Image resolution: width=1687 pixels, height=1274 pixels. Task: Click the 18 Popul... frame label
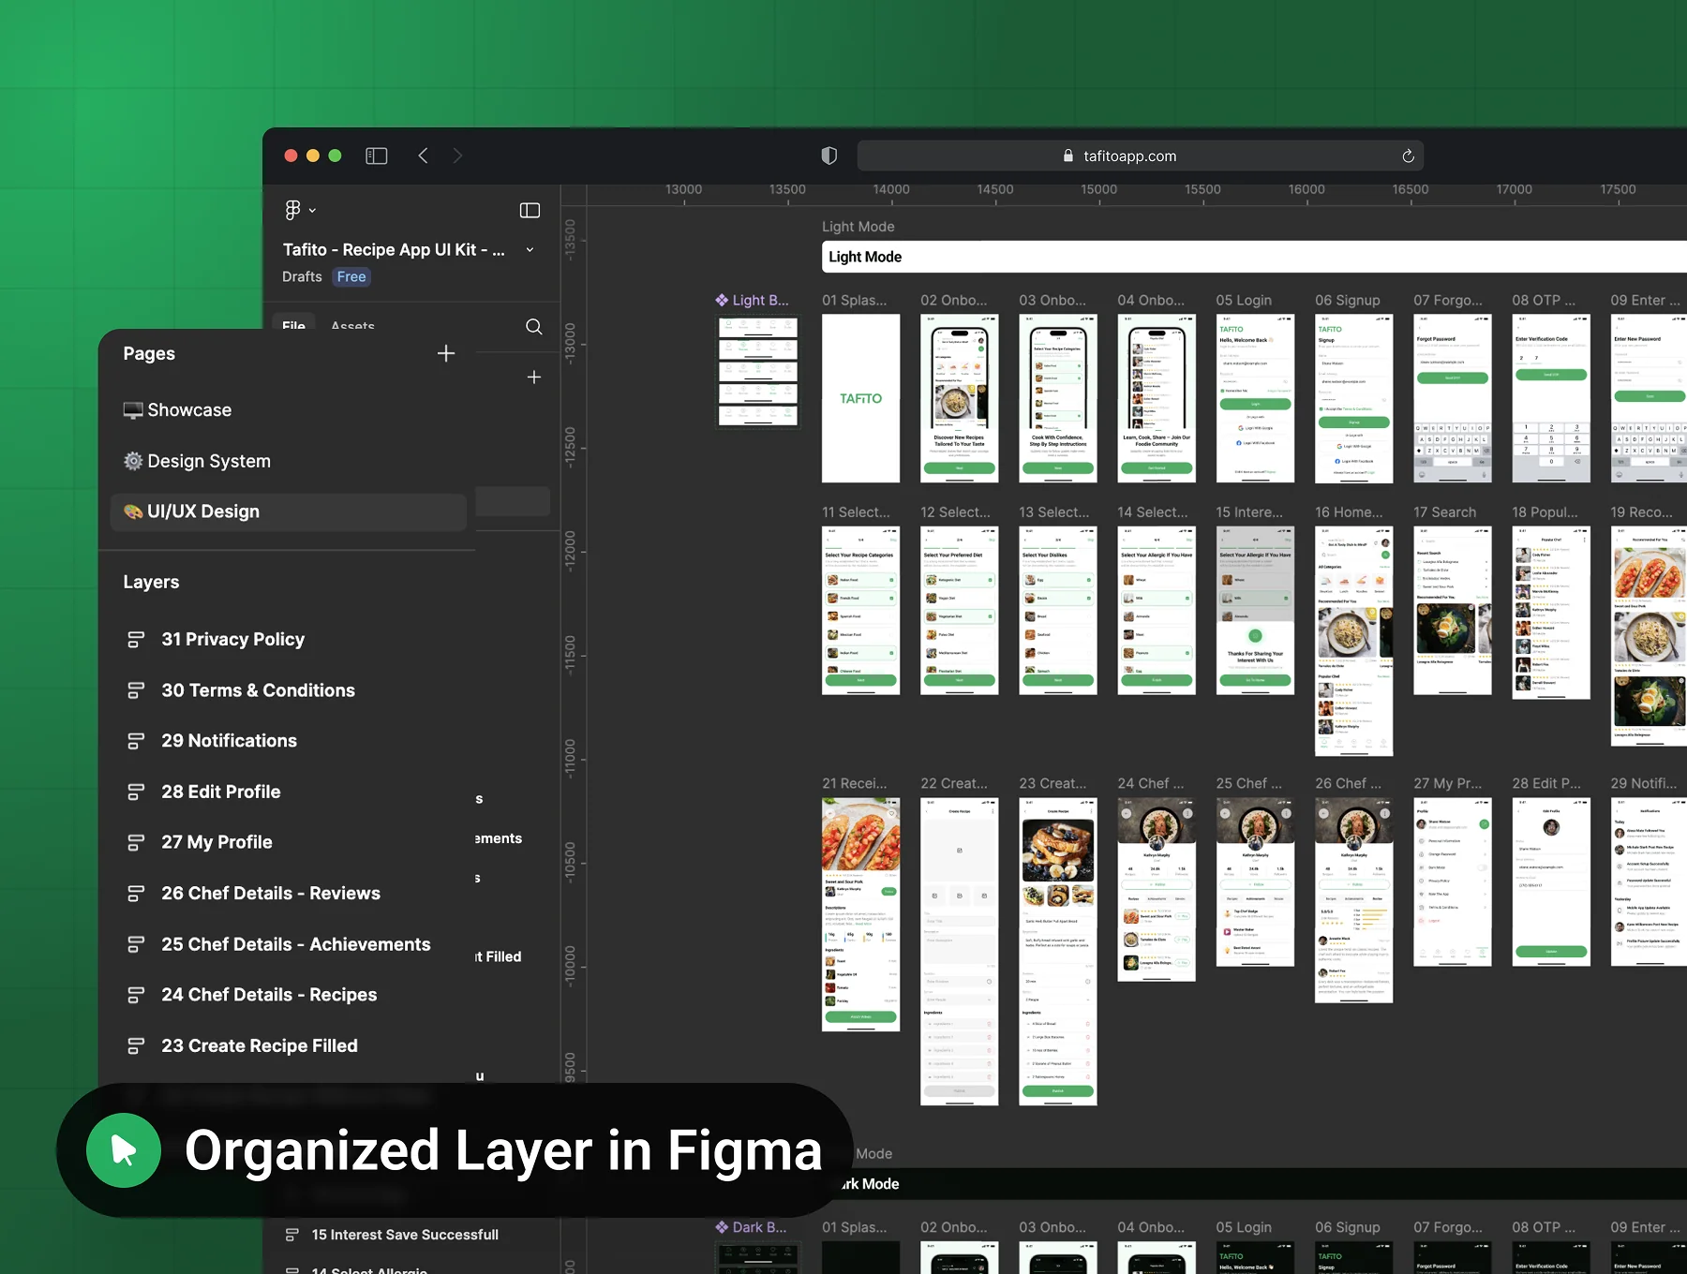click(1545, 512)
